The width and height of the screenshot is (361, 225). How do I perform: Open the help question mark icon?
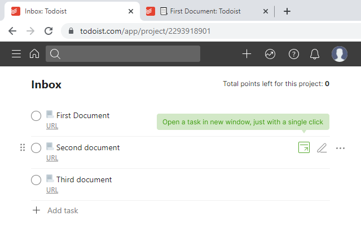tap(293, 54)
